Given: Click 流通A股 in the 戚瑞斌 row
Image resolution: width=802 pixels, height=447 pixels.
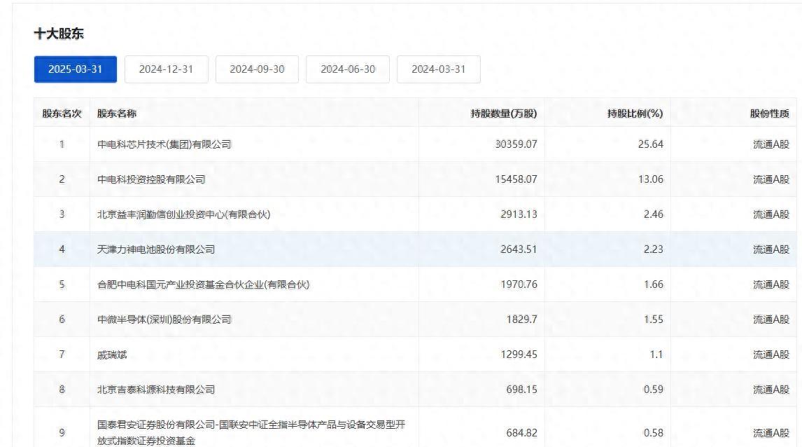Looking at the screenshot, I should (771, 355).
